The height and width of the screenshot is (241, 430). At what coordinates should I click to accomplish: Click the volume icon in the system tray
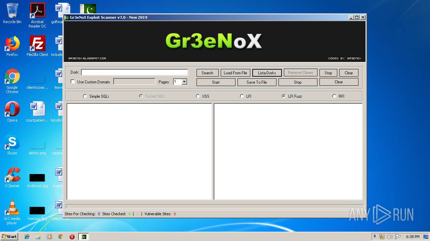click(390, 237)
